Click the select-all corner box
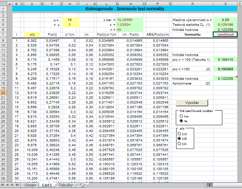 (3, 4)
